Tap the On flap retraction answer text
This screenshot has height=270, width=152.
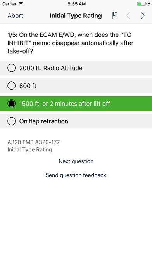(x=43, y=121)
